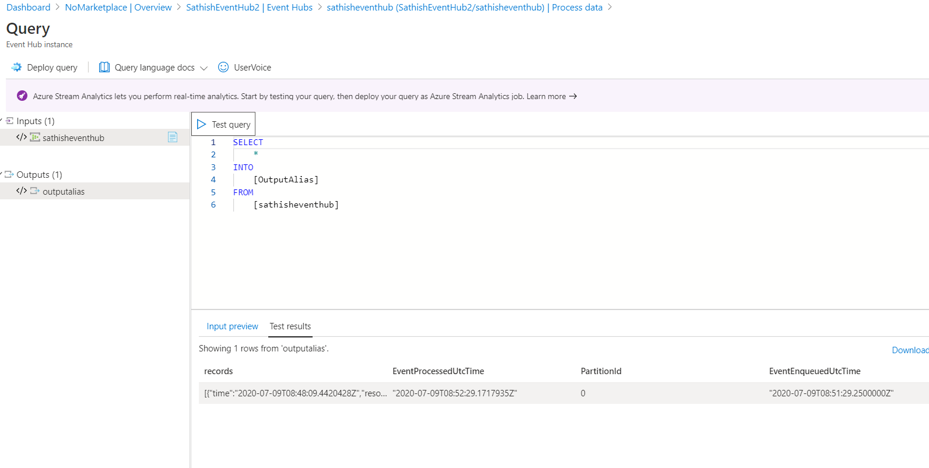The width and height of the screenshot is (929, 468).
Task: Run the Test query button
Action: [x=223, y=124]
